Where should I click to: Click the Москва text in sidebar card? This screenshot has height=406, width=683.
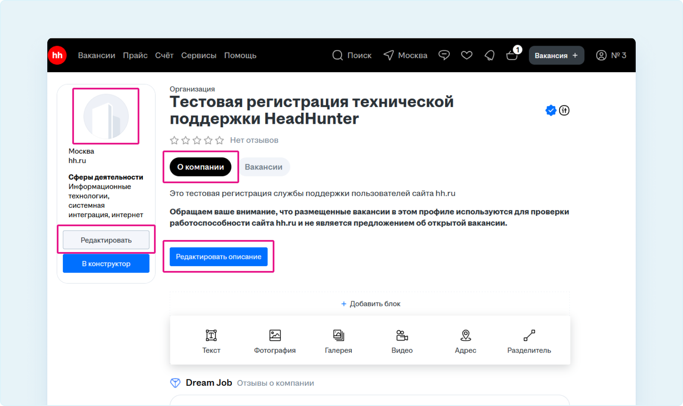coord(81,151)
